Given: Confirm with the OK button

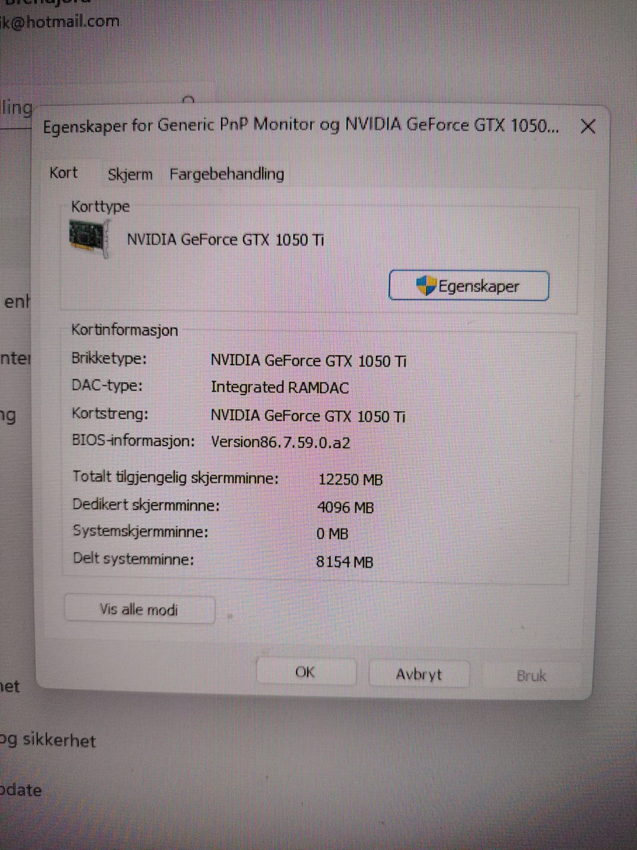Looking at the screenshot, I should point(306,672).
